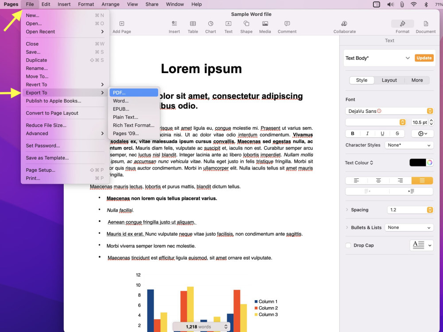443x332 pixels.
Task: Open the Bullets & Lists None dropdown
Action: (x=409, y=228)
